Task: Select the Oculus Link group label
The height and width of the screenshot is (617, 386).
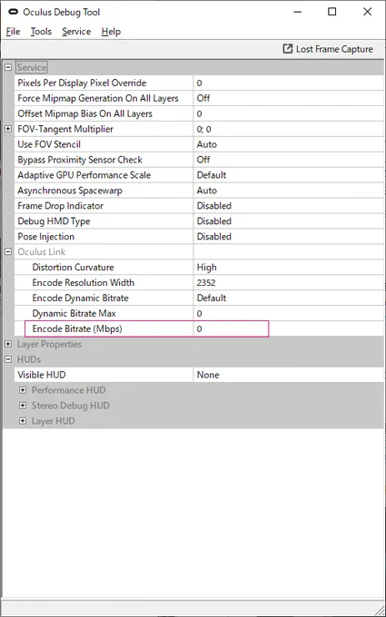Action: 42,252
